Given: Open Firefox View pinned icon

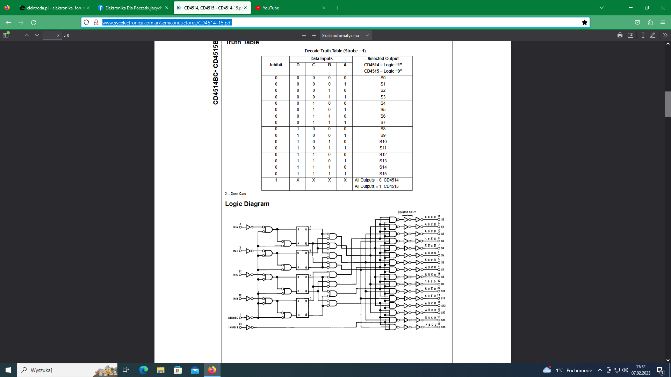Looking at the screenshot, I should (x=7, y=8).
